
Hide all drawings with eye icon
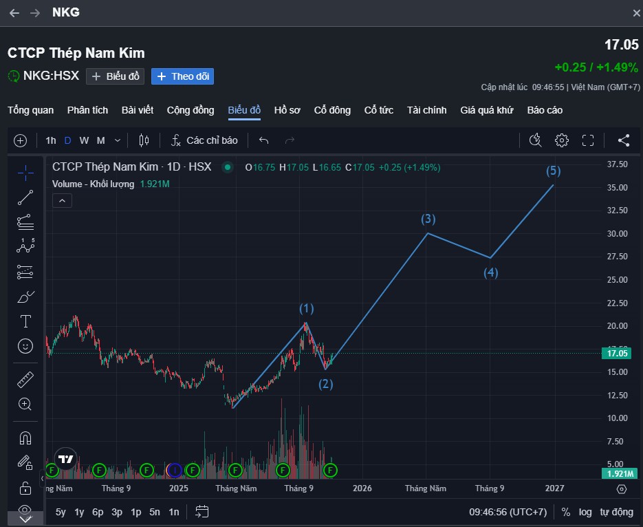tap(25, 510)
